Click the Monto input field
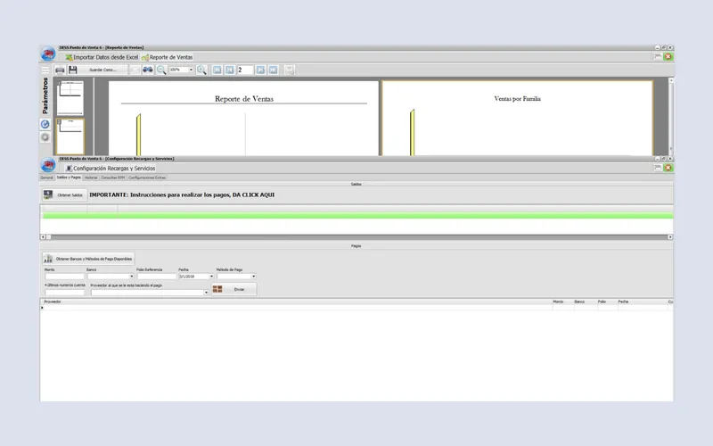Viewport: 713px width, 446px height. (x=64, y=277)
